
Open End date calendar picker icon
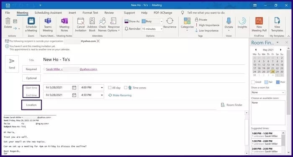coord(74,95)
